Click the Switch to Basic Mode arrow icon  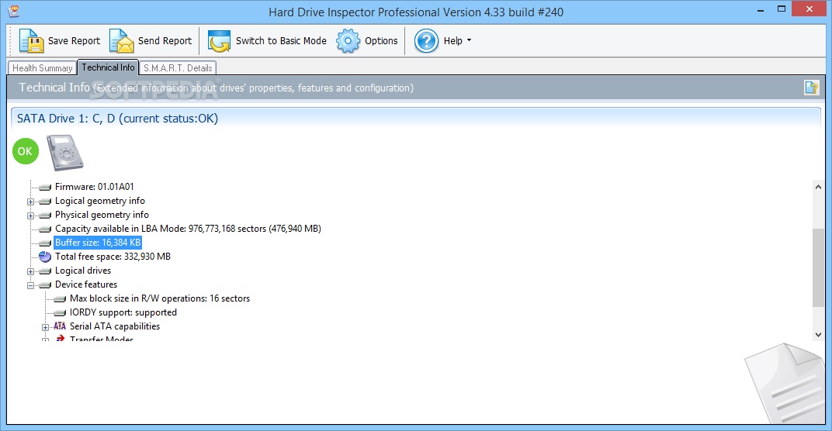click(219, 41)
